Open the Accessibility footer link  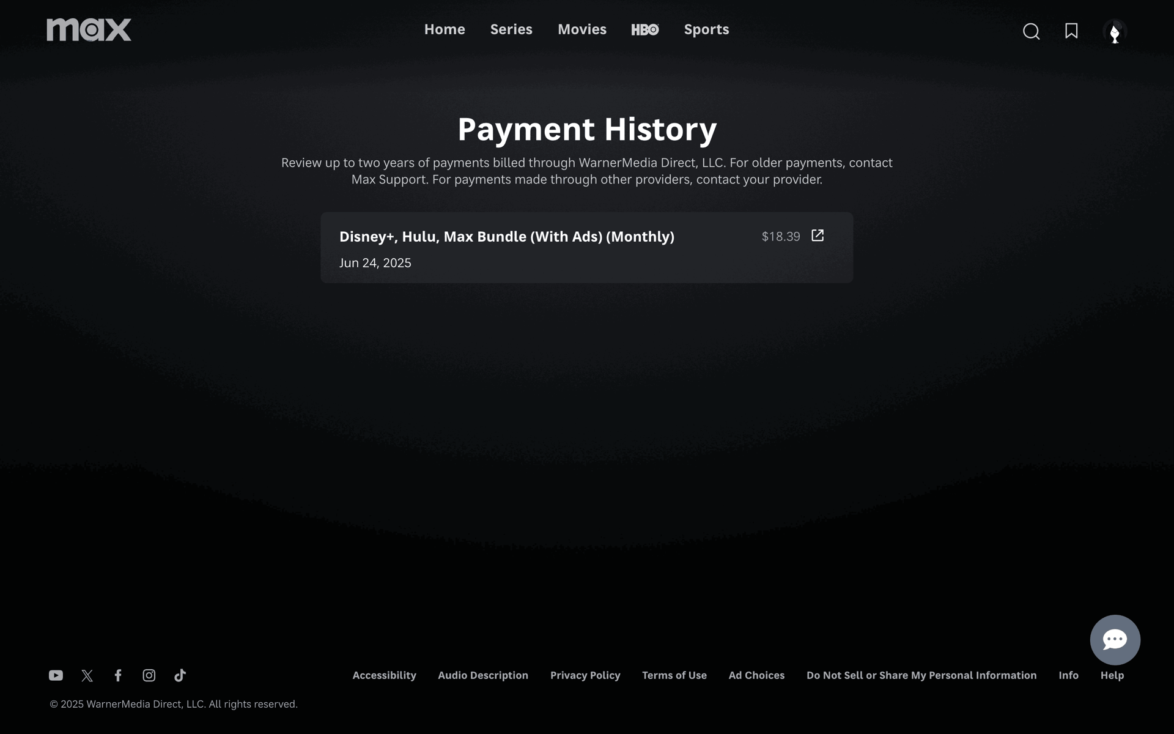point(384,675)
